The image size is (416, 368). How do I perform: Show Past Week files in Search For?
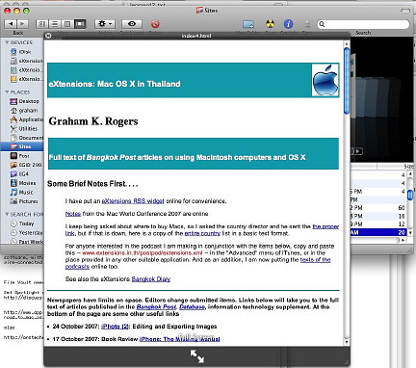(x=26, y=242)
